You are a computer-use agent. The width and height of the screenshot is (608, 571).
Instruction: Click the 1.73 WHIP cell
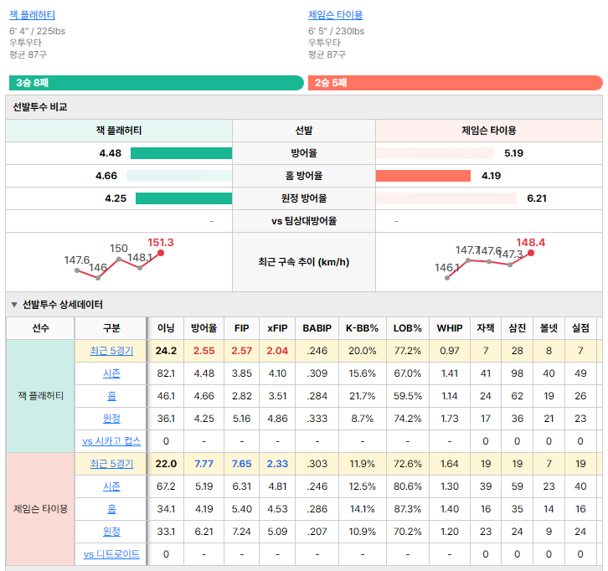pos(450,419)
